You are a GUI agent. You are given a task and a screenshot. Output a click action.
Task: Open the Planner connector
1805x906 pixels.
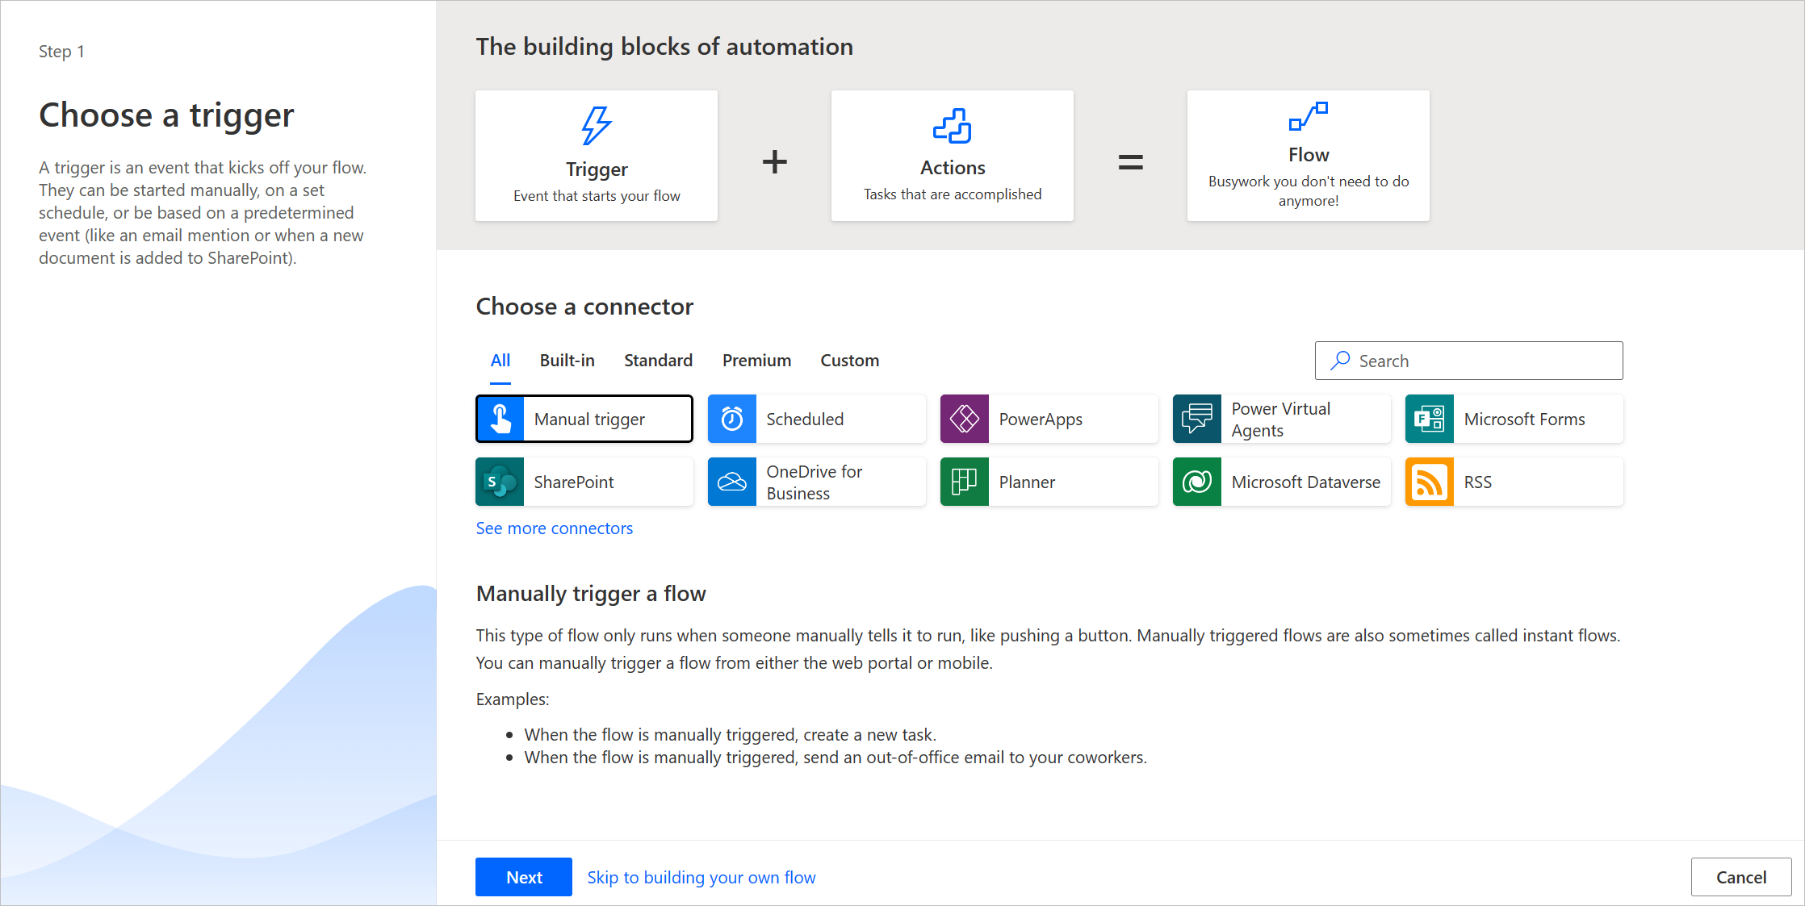(x=1046, y=481)
